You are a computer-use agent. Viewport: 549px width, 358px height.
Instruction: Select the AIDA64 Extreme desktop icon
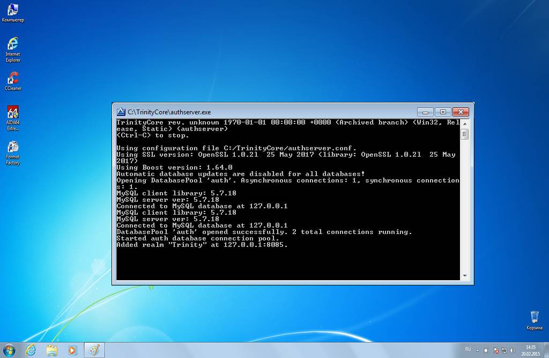click(13, 113)
